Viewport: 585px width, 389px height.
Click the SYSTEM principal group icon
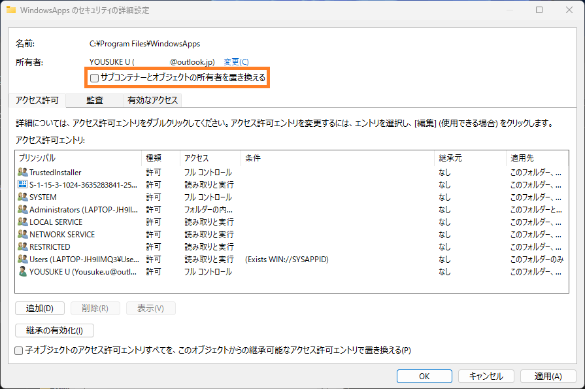23,197
